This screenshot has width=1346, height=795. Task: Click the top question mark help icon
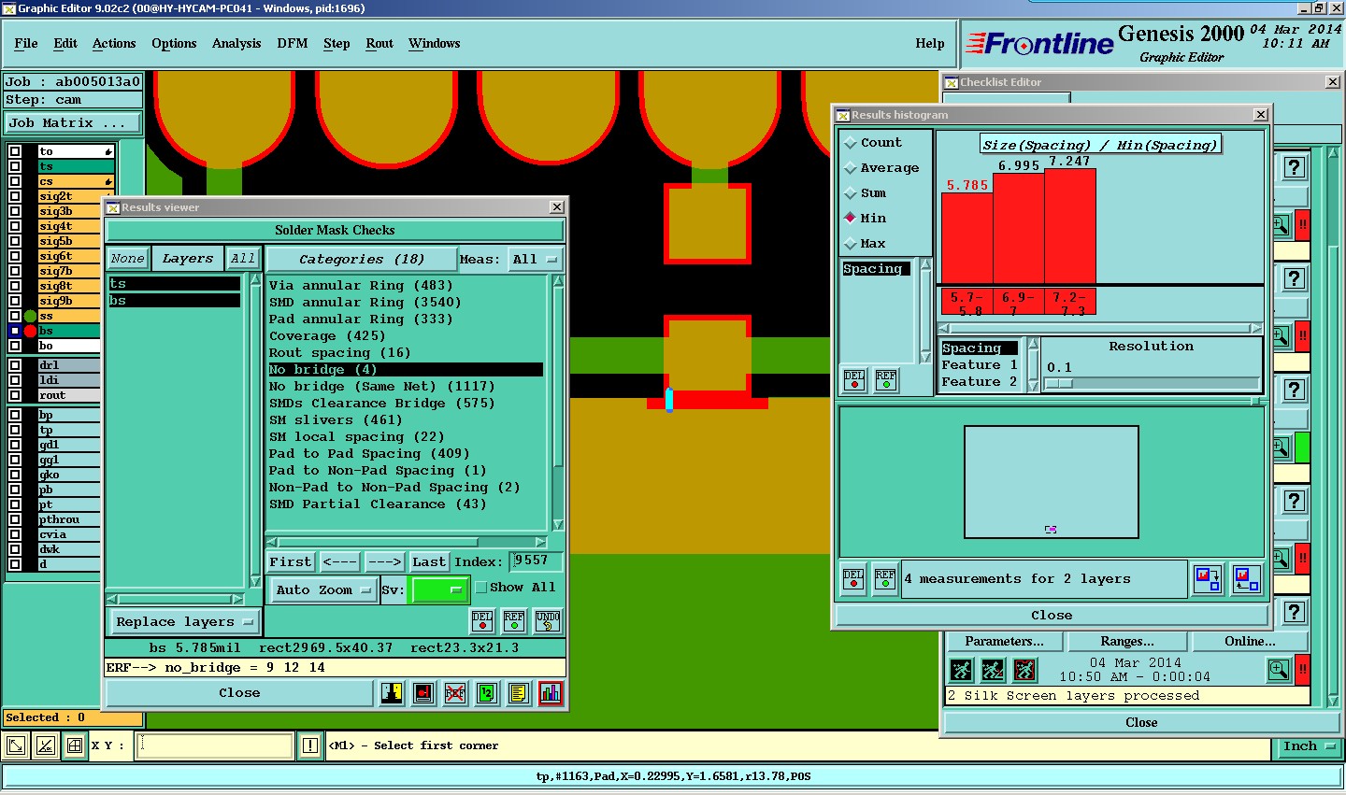tap(1294, 167)
